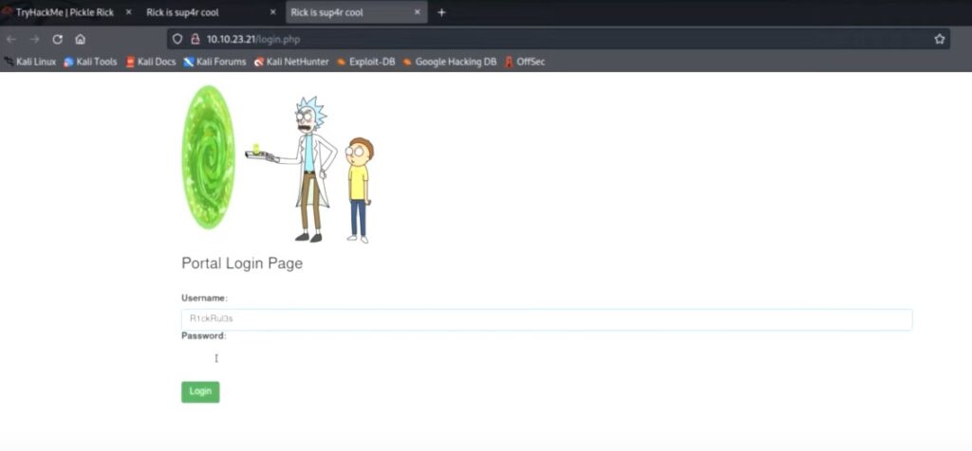Open the Kali Tools bookmark

(x=90, y=62)
